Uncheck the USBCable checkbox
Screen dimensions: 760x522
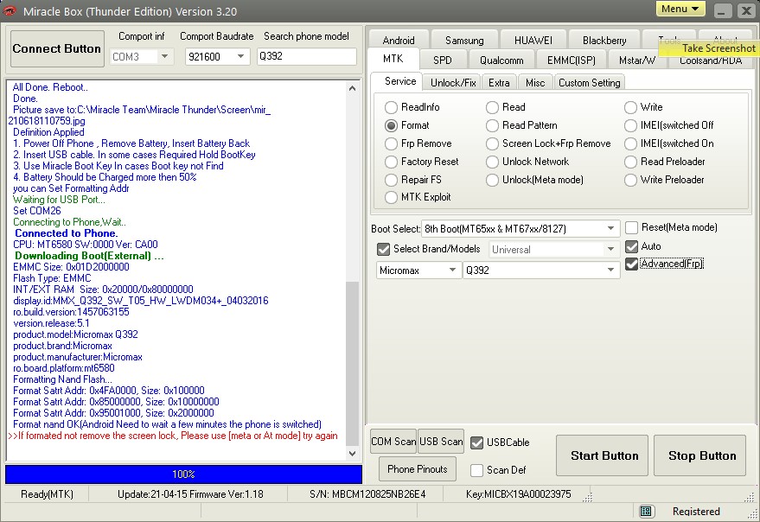[x=477, y=442]
